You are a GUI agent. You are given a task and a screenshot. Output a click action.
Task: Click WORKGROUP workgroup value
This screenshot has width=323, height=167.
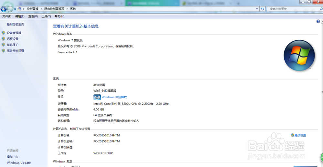(103, 153)
